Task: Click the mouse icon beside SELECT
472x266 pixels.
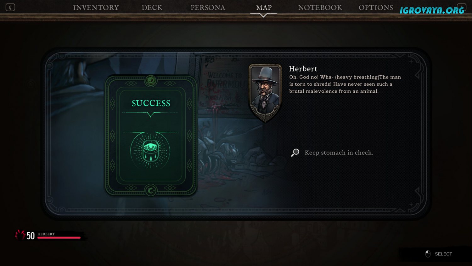Action: click(x=428, y=254)
